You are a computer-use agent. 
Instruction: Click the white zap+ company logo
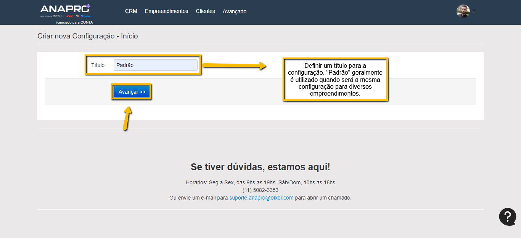[x=58, y=16]
